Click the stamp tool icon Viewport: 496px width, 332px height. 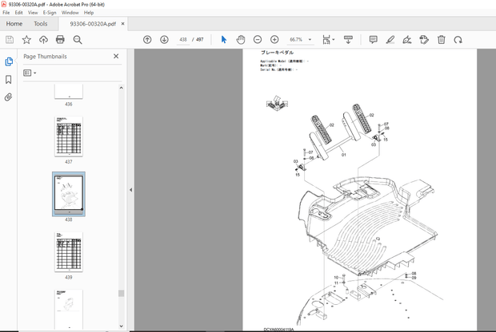(424, 39)
